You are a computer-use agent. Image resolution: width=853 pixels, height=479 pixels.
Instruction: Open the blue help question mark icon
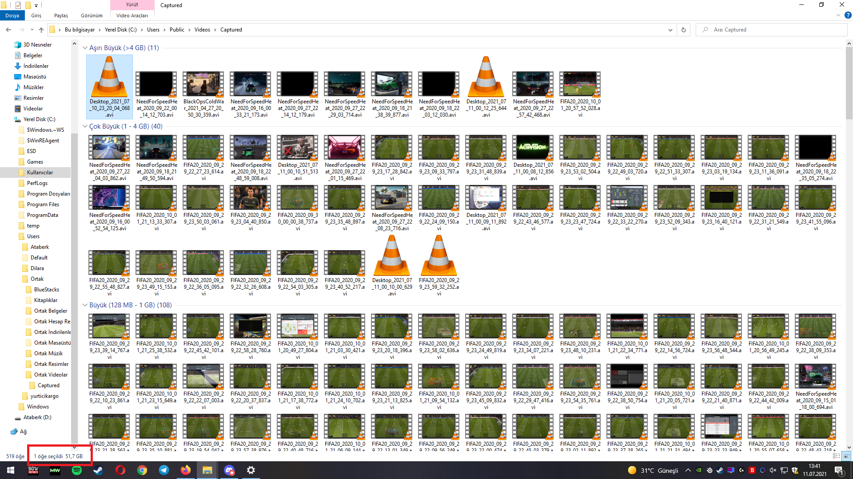pyautogui.click(x=848, y=15)
